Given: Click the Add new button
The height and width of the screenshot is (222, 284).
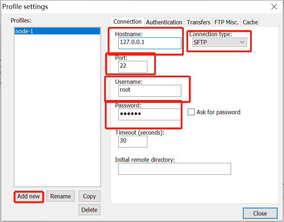Looking at the screenshot, I should pos(29,196).
